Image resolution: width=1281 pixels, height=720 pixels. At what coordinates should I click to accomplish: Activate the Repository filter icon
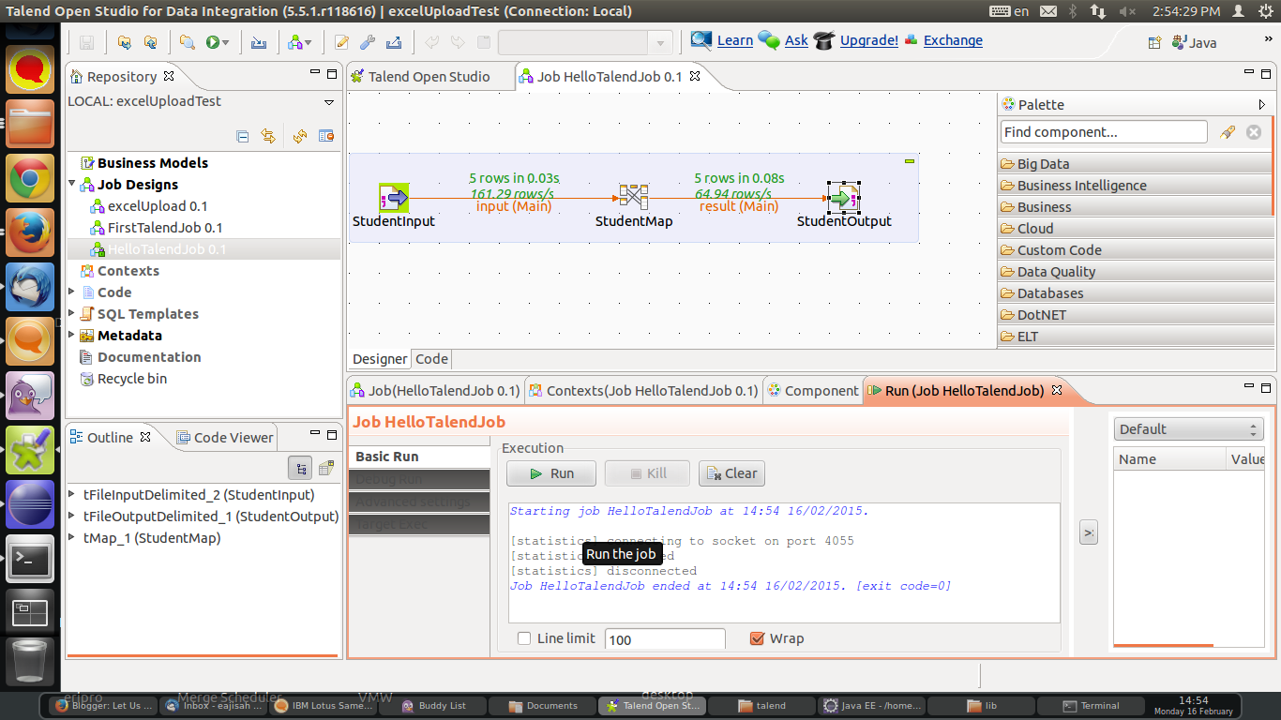[325, 136]
